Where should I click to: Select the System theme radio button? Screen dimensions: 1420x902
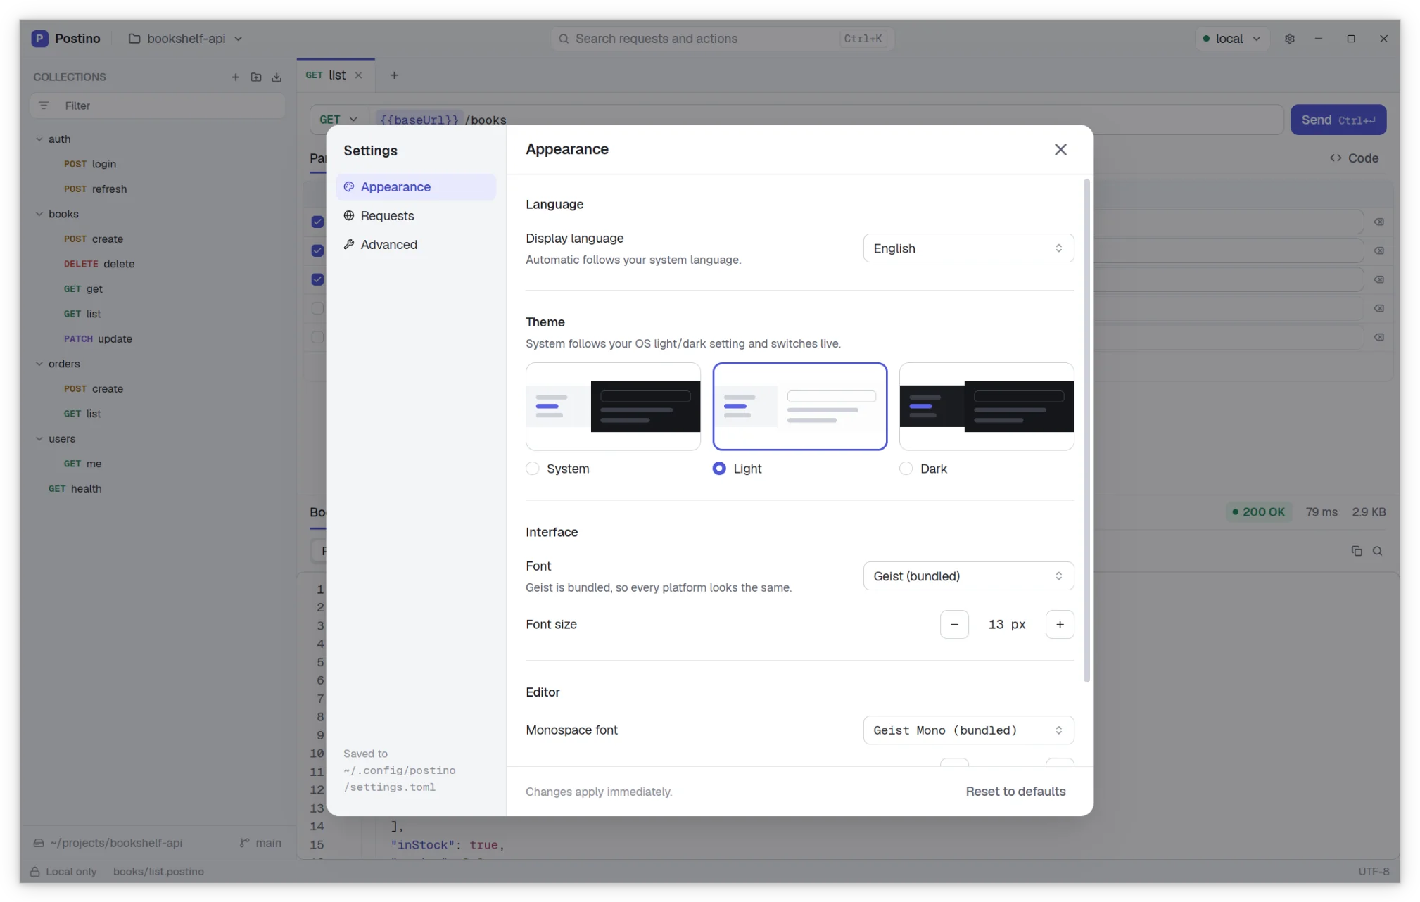[533, 469]
